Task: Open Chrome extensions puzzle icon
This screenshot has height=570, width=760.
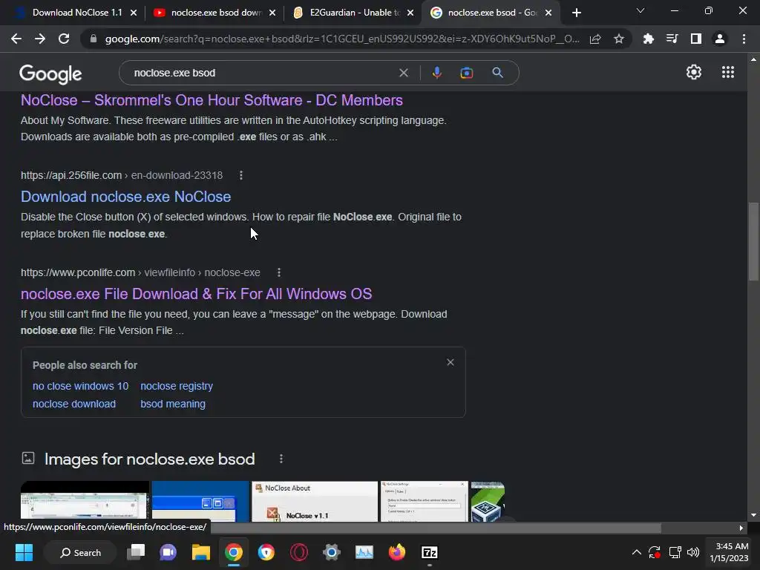Action: click(648, 39)
